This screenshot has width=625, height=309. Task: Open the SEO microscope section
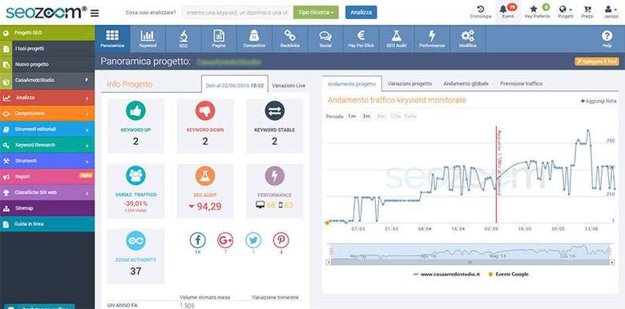point(183,38)
